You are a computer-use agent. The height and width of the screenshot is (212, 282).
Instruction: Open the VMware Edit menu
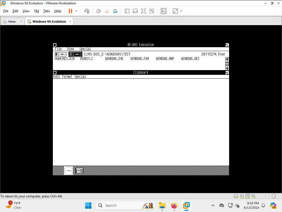tap(15, 11)
